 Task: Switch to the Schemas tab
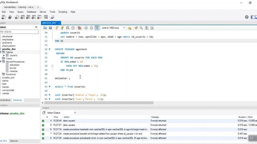click(x=18, y=100)
